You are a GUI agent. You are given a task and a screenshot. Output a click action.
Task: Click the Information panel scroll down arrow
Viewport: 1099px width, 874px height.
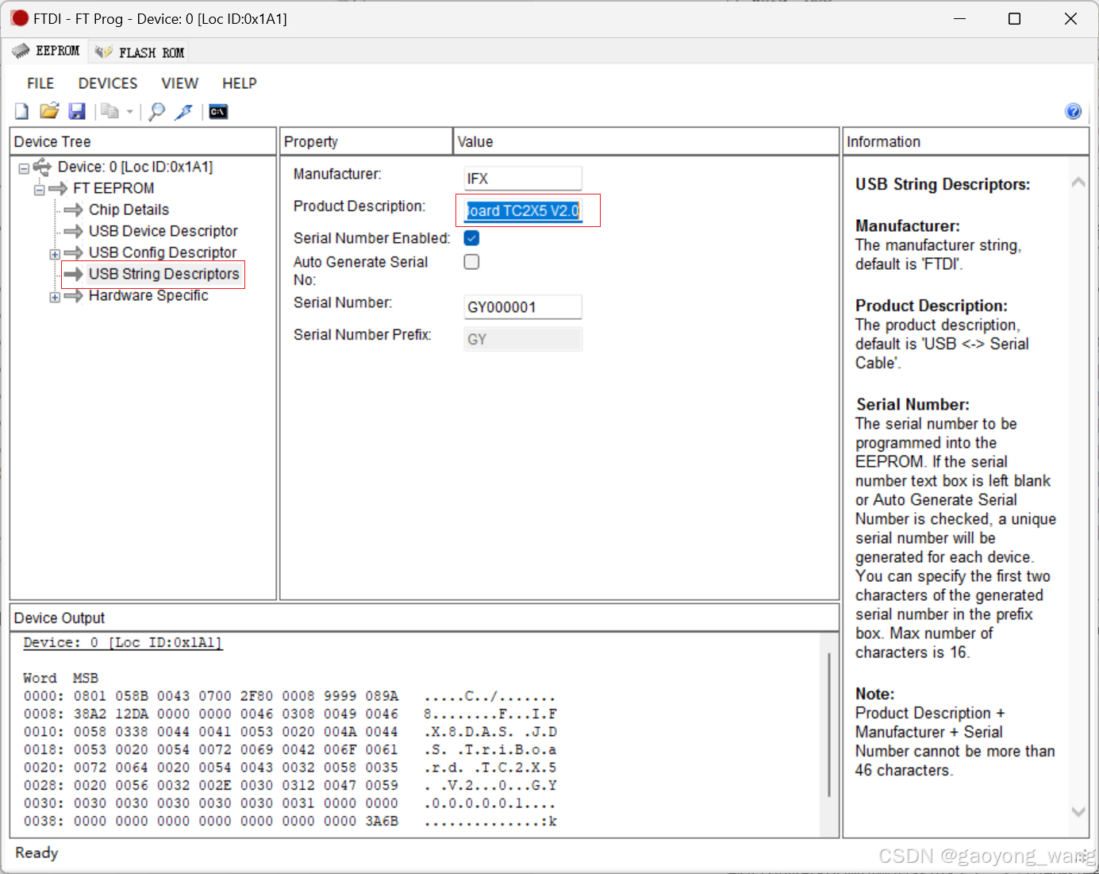(1078, 811)
